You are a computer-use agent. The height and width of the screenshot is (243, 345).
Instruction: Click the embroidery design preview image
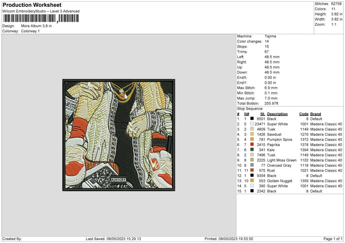[119, 135]
